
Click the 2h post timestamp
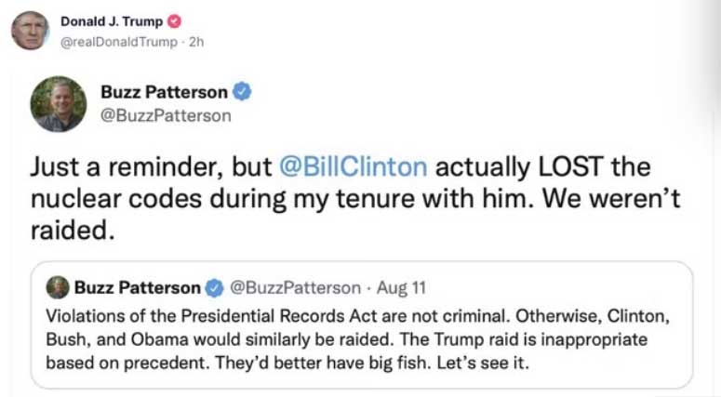pos(194,41)
